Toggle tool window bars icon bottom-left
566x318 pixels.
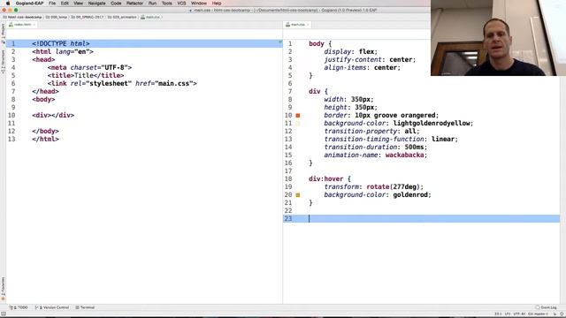4,314
